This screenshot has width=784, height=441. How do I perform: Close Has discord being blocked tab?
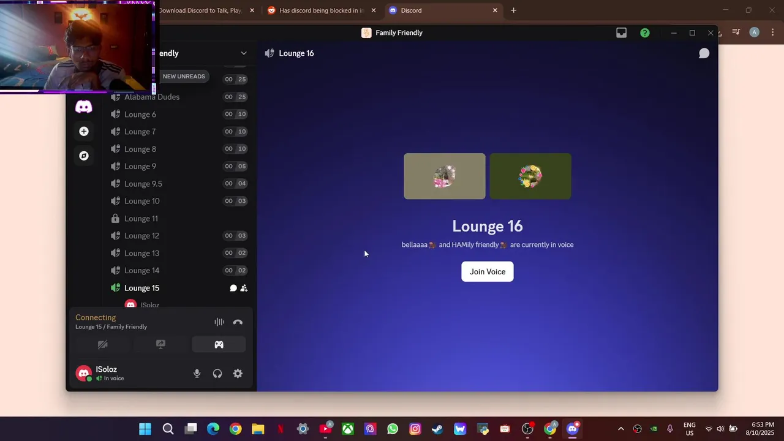tap(374, 10)
